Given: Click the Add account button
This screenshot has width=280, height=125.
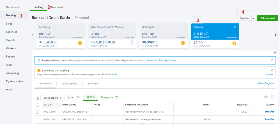Looking at the screenshot, I should [267, 18].
